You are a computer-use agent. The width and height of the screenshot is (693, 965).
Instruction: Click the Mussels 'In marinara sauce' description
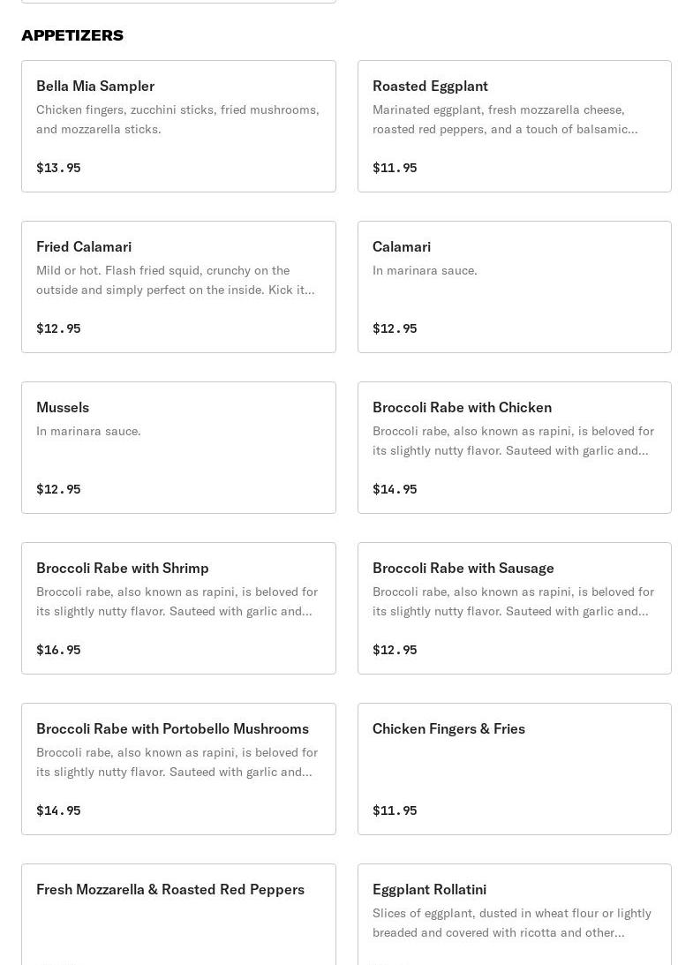[x=88, y=431]
